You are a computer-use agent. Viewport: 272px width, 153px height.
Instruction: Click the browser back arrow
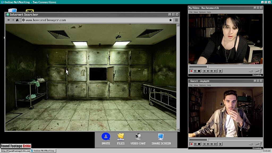(9, 20)
